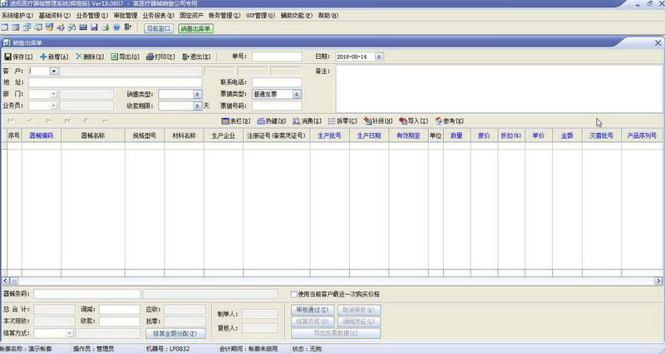Click the blue help question-mark toolbar icon
The image size is (665, 354).
tap(116, 27)
